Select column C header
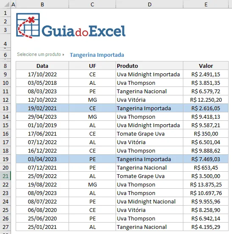 [92, 4]
